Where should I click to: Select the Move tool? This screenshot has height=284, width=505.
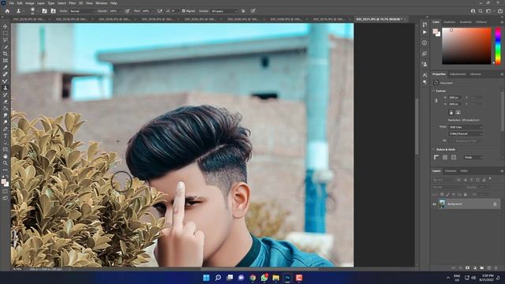tap(6, 26)
